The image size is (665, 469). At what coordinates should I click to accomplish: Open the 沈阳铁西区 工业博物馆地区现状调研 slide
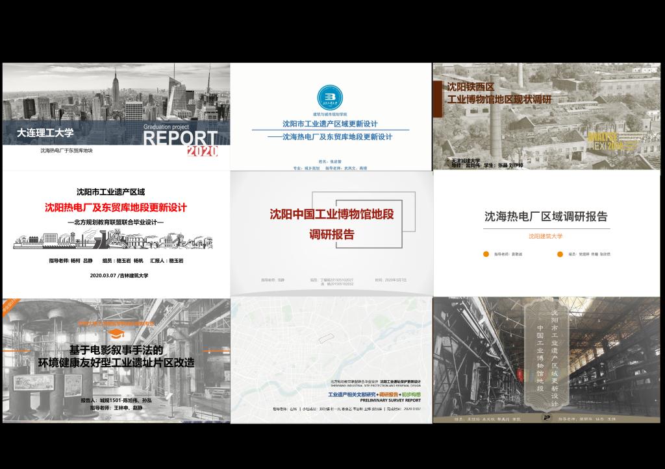point(546,117)
